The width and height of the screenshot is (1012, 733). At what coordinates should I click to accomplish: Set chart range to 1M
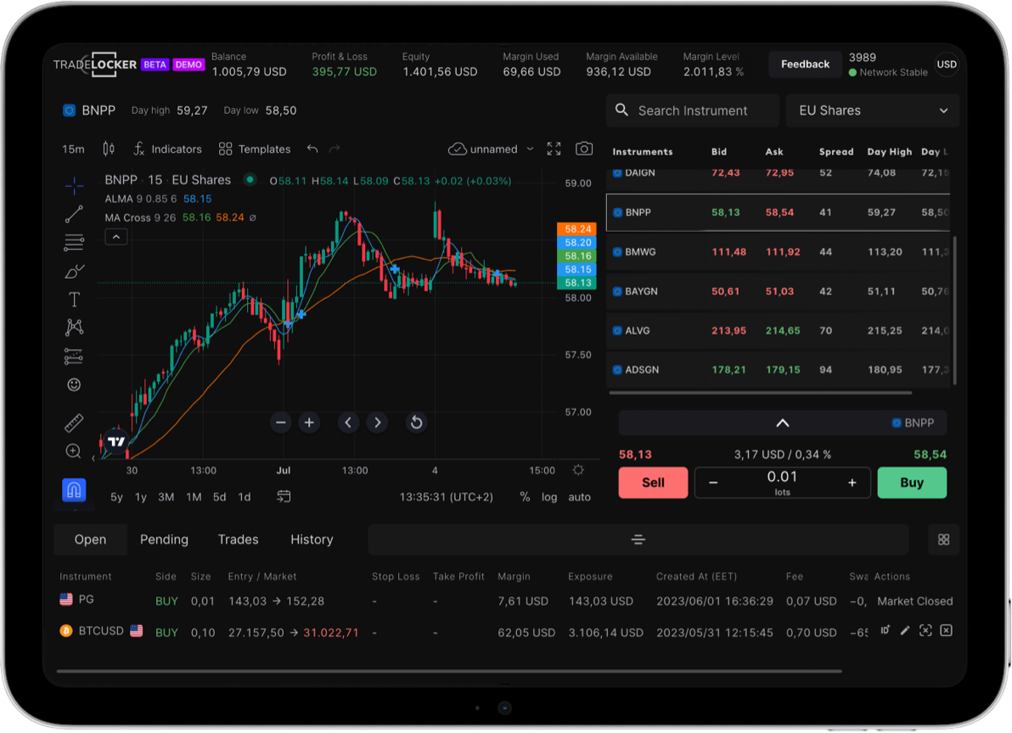click(194, 497)
